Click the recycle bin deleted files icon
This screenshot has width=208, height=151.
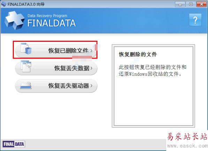click(x=26, y=48)
